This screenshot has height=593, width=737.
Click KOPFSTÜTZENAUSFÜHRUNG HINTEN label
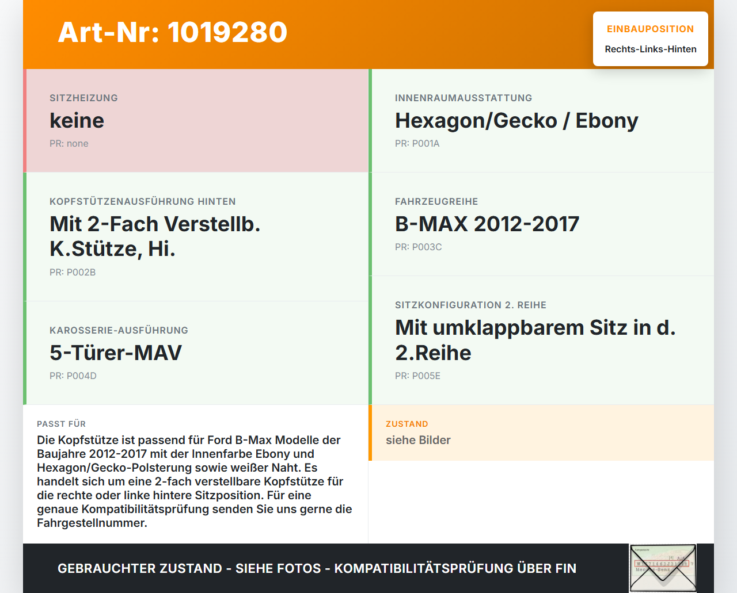(x=143, y=201)
